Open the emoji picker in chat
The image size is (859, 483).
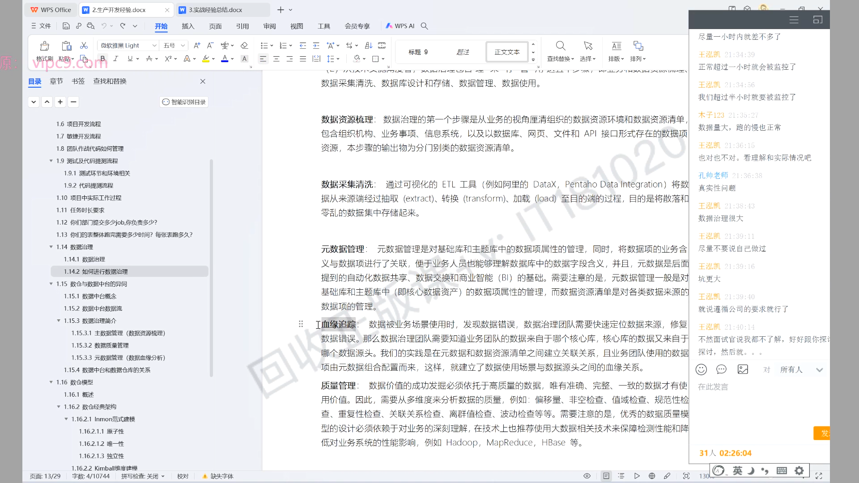point(701,369)
